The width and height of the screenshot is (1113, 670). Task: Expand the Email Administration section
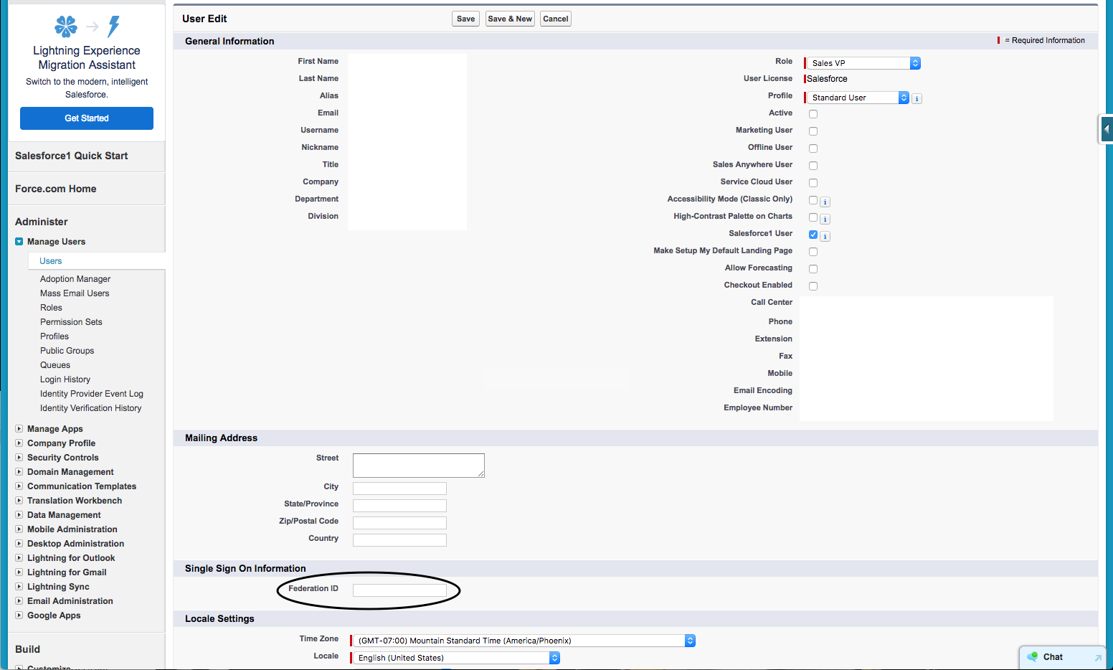(19, 601)
